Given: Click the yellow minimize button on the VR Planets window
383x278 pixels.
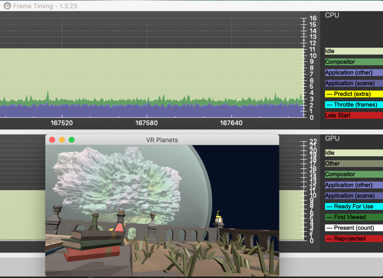Looking at the screenshot, I should 62,139.
